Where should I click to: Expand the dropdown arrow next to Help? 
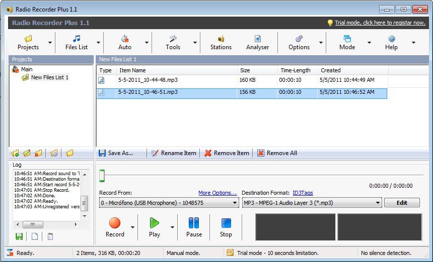[413, 43]
